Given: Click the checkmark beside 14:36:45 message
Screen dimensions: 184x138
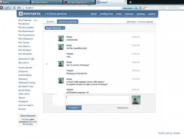Looking at the screenshot, I should pyautogui.click(x=47, y=64).
